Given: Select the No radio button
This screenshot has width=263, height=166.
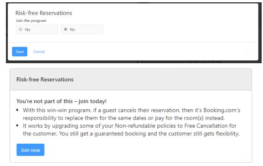Looking at the screenshot, I should click(x=66, y=29).
